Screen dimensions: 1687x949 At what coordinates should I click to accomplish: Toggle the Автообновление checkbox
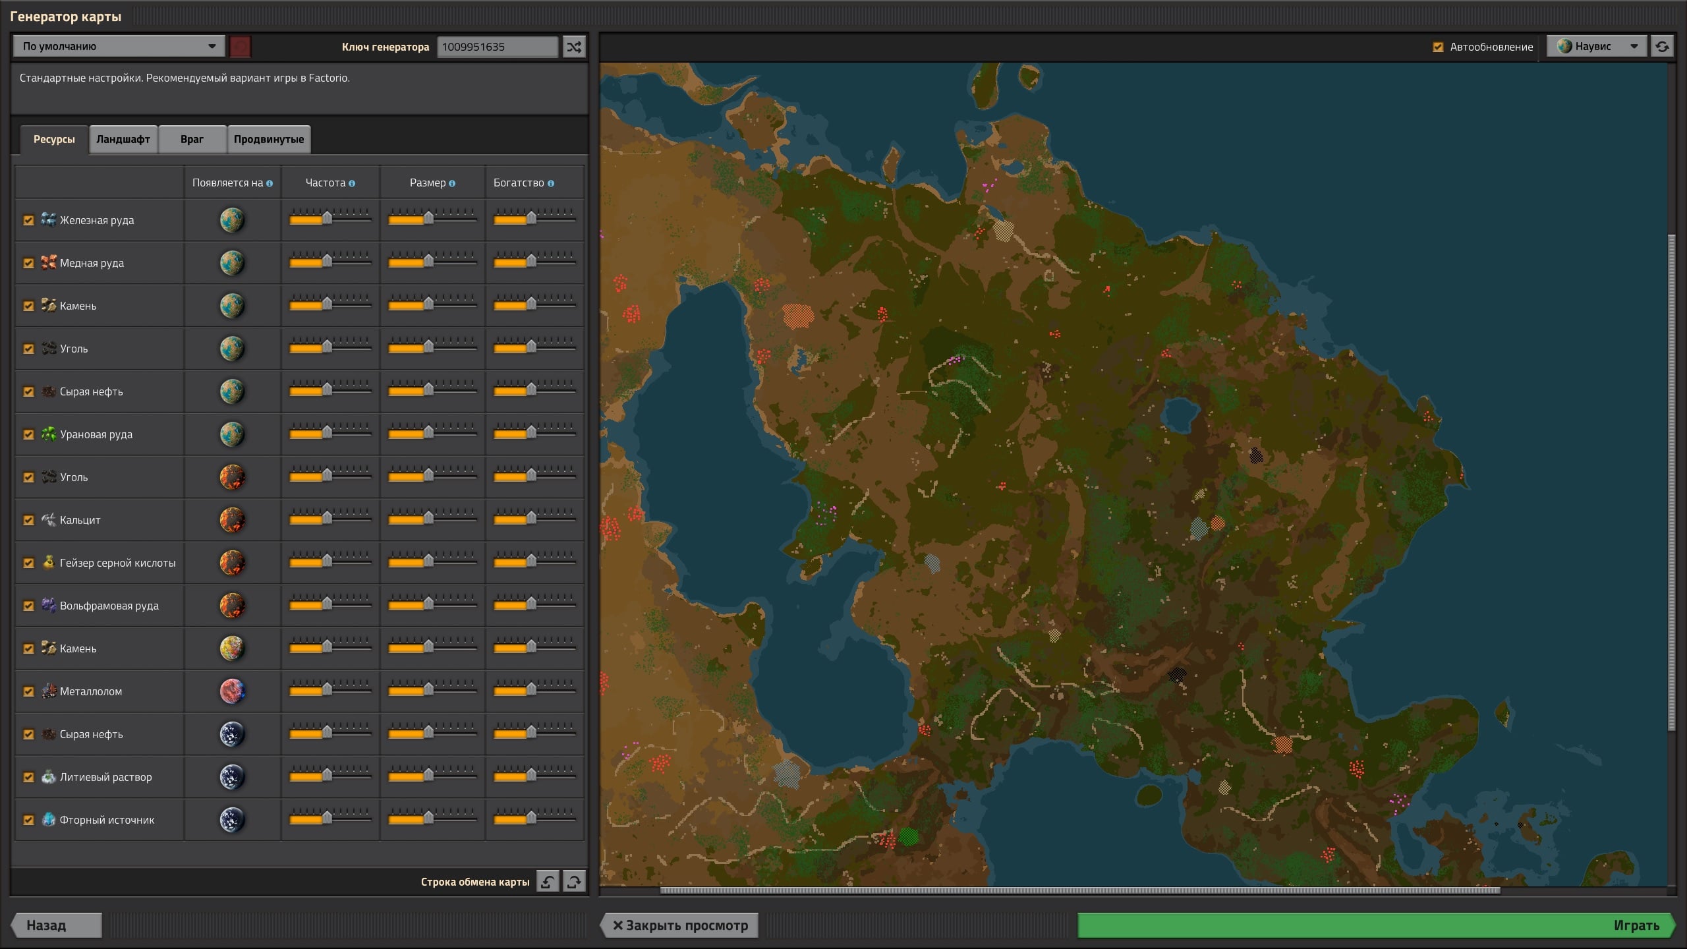[1438, 47]
